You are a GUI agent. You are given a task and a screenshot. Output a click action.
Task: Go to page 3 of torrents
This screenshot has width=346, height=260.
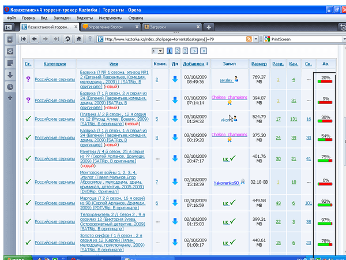pyautogui.click(x=185, y=51)
